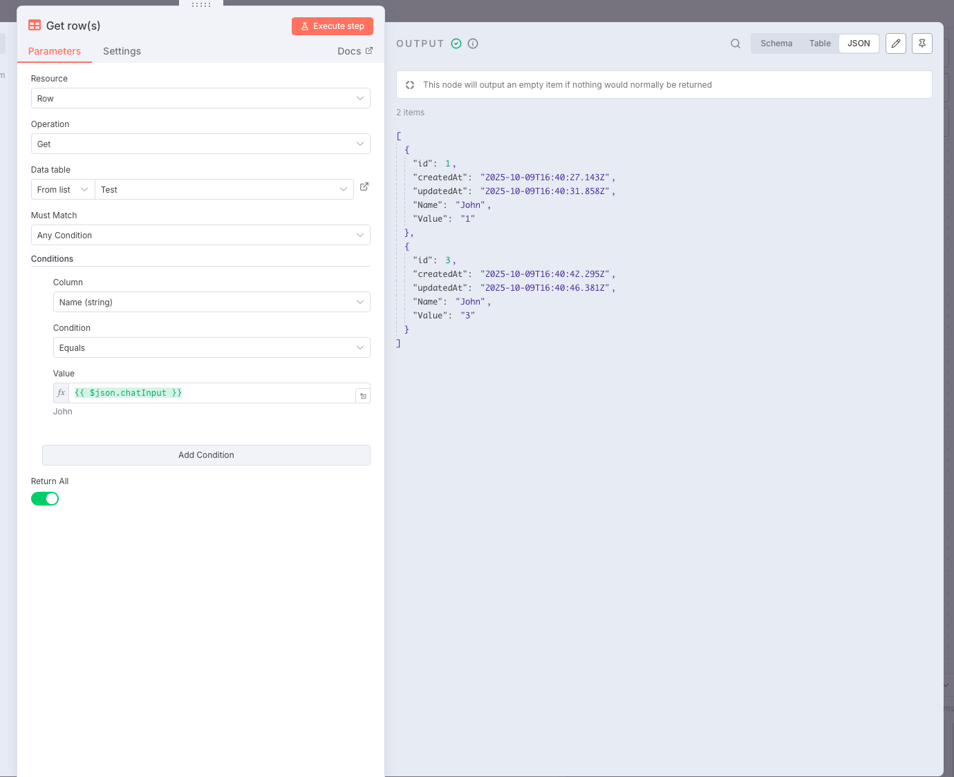Pin the node output data

[x=922, y=43]
